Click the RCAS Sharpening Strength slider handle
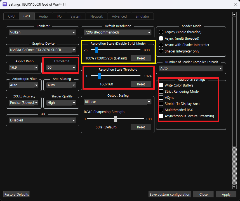This screenshot has height=201, width=240. pos(116,119)
